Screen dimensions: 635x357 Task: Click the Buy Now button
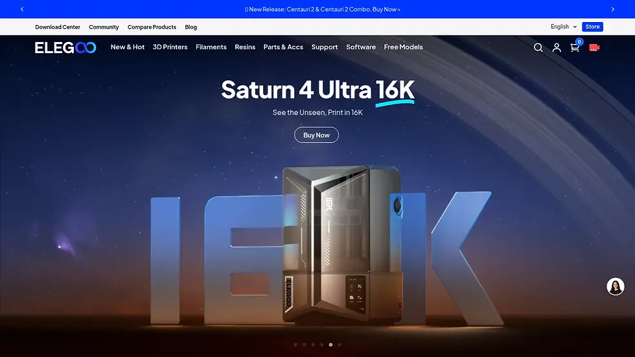click(316, 135)
